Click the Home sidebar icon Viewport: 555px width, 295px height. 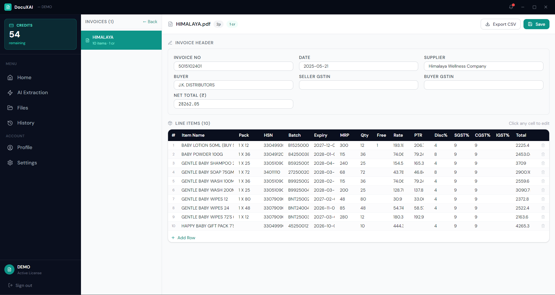(10, 77)
